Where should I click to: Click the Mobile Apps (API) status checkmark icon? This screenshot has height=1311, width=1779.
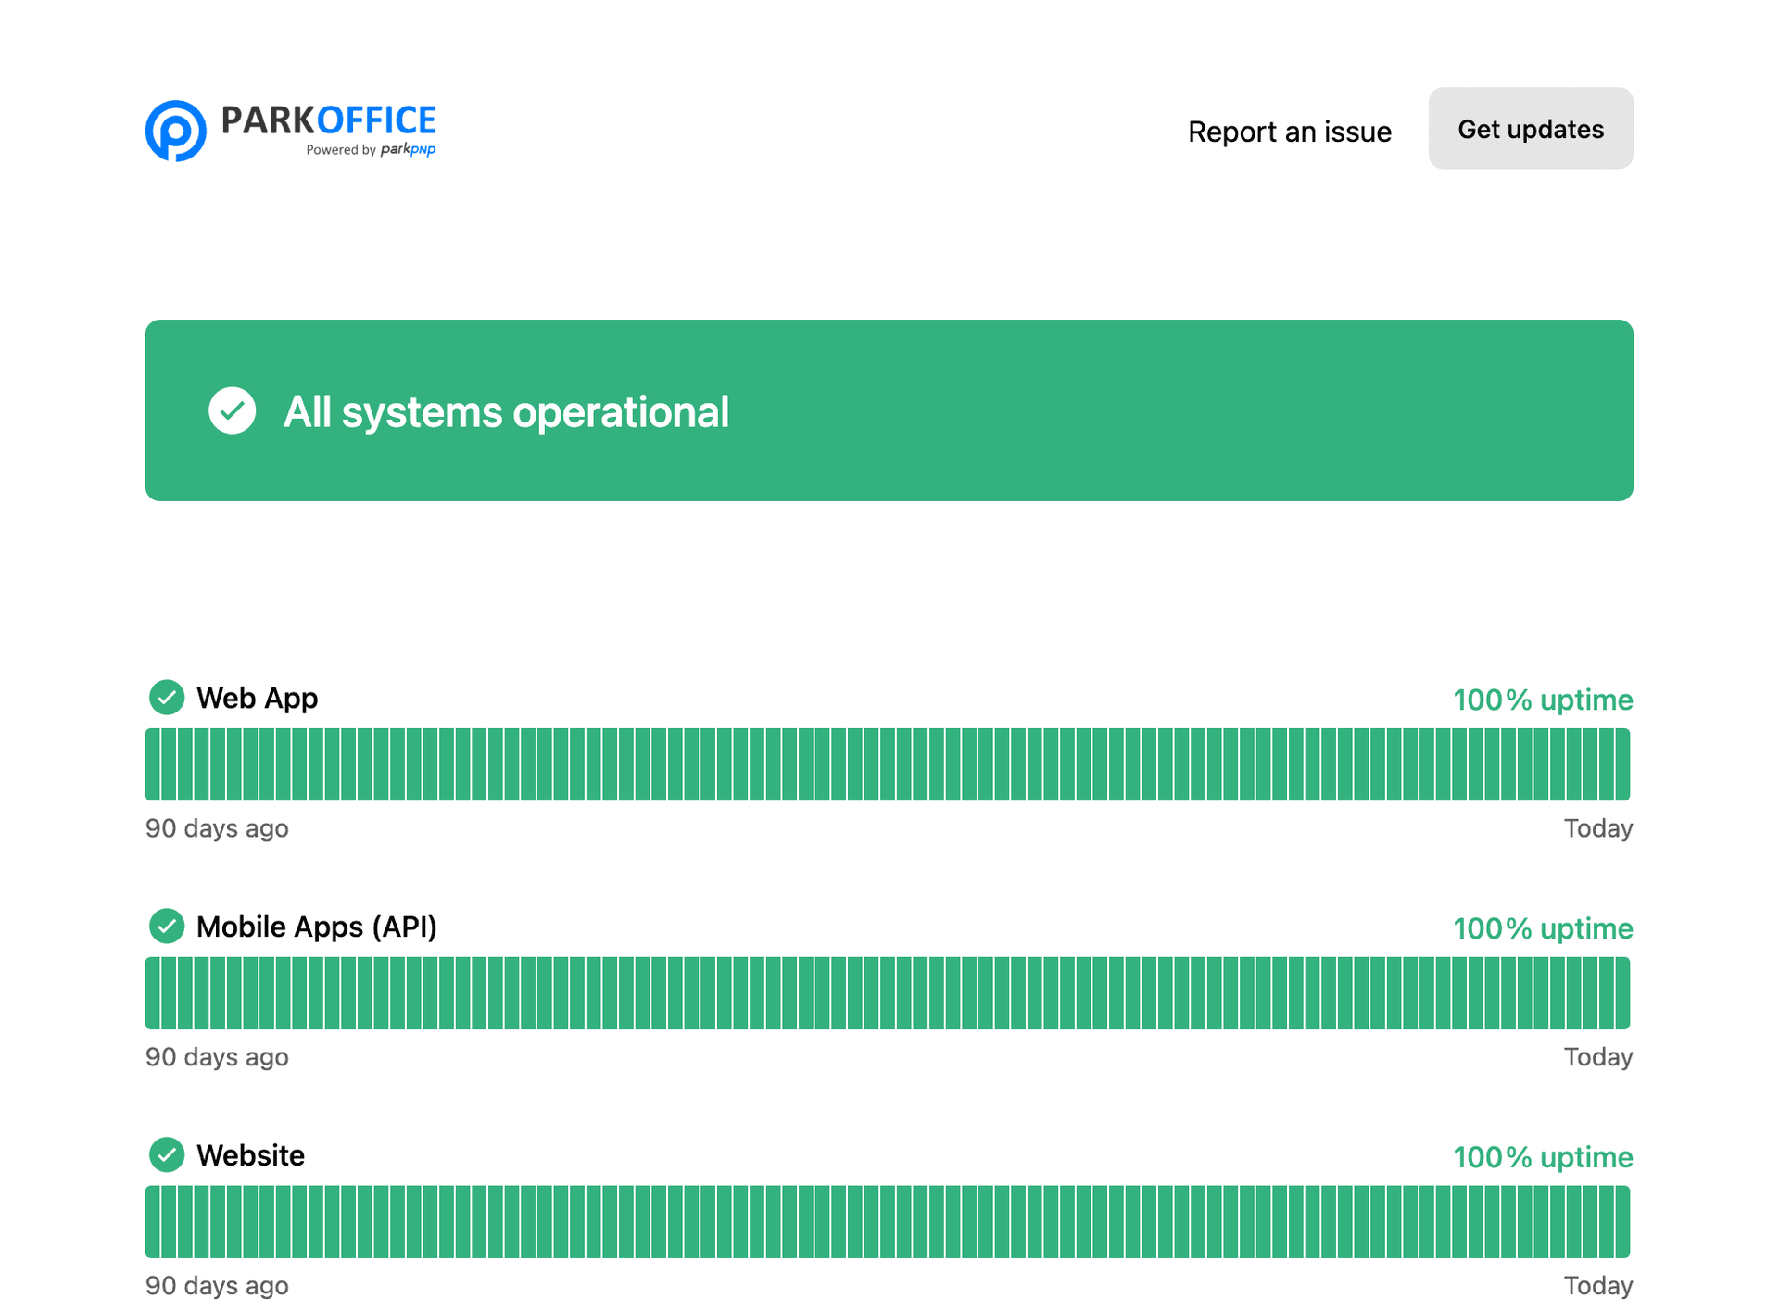tap(167, 927)
